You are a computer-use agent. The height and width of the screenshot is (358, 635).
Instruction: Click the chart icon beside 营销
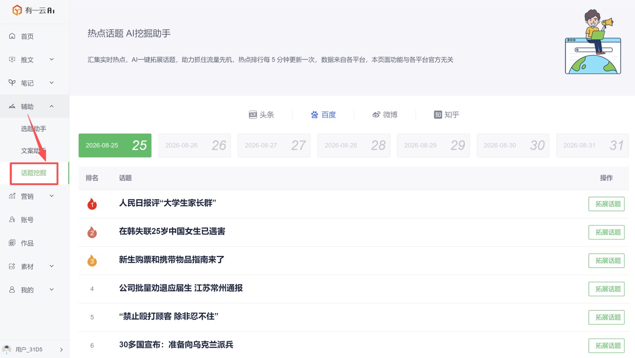click(x=12, y=196)
